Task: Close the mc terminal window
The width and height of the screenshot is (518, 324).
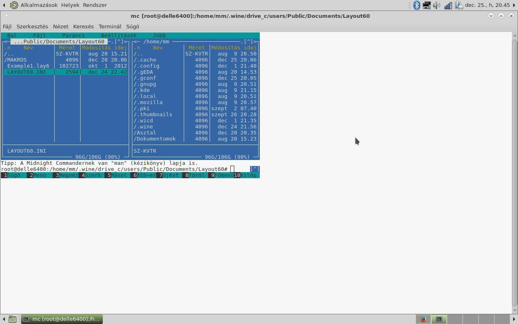Action: 511,16
